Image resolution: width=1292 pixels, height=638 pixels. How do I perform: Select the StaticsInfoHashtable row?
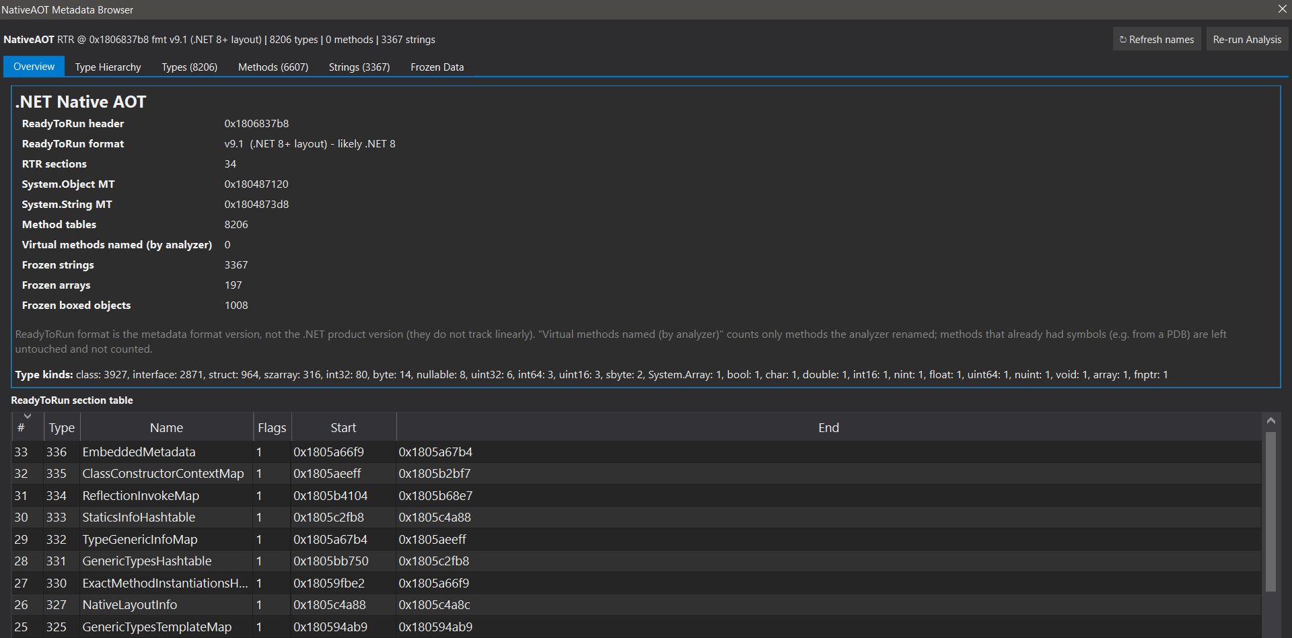pyautogui.click(x=637, y=518)
